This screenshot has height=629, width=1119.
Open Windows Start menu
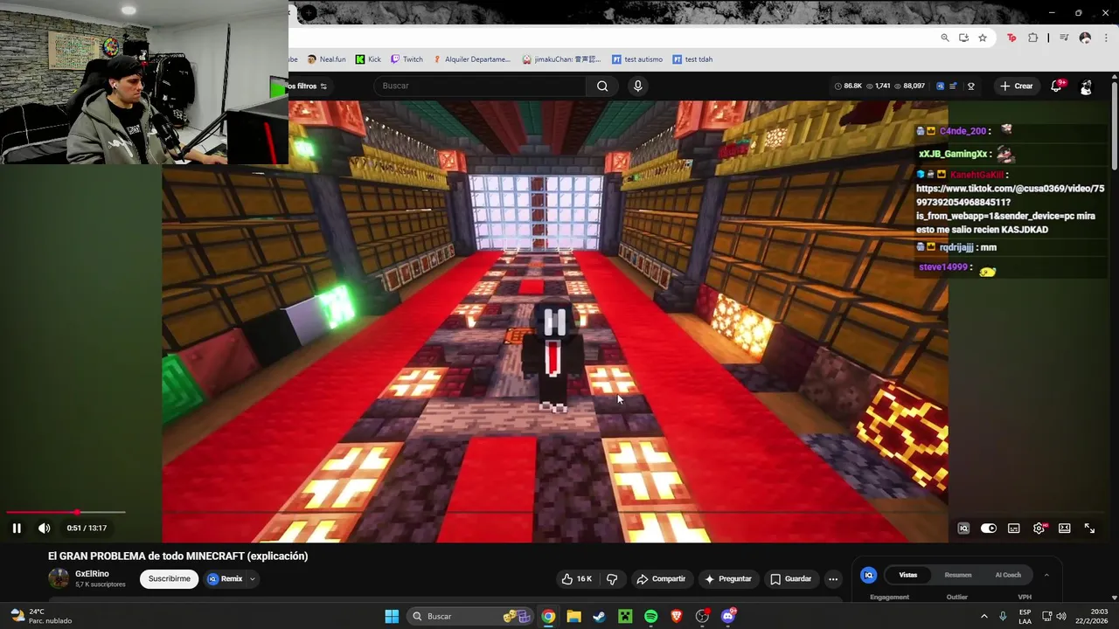pos(392,616)
